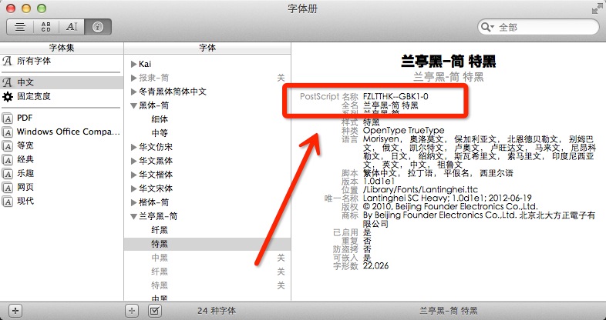Expand the 华文仿宋 font family

133,147
